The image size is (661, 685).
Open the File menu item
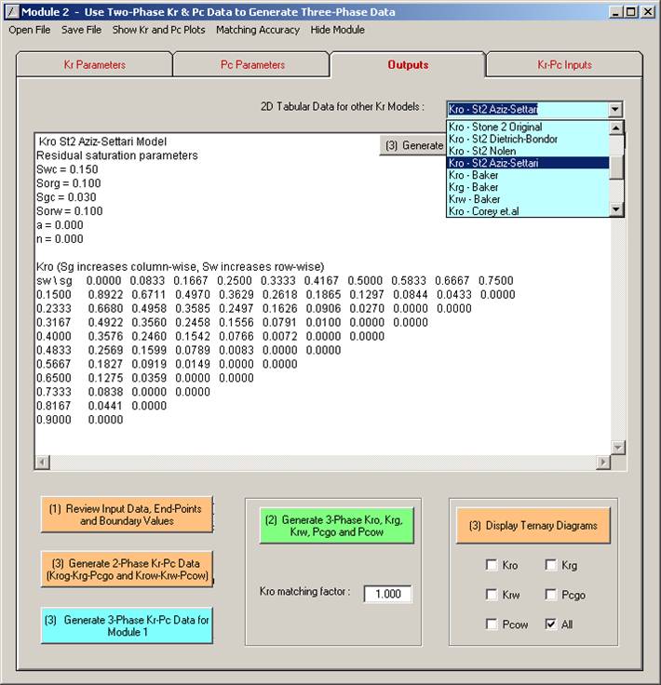[30, 30]
